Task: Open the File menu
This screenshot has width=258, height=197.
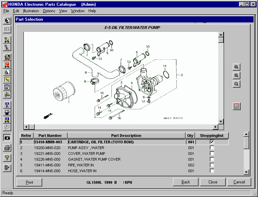Action: pos(6,11)
